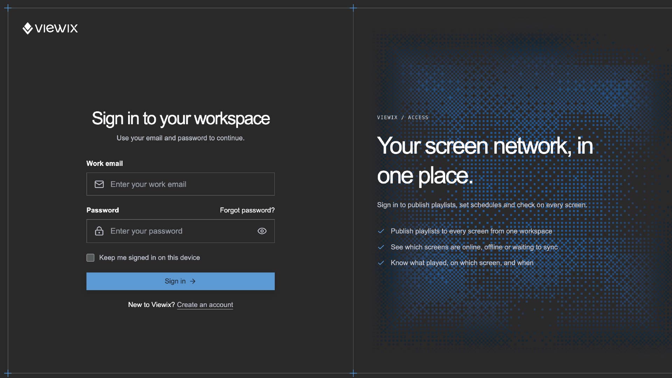The height and width of the screenshot is (378, 672).
Task: Click See which screens are online text
Action: tap(474, 247)
